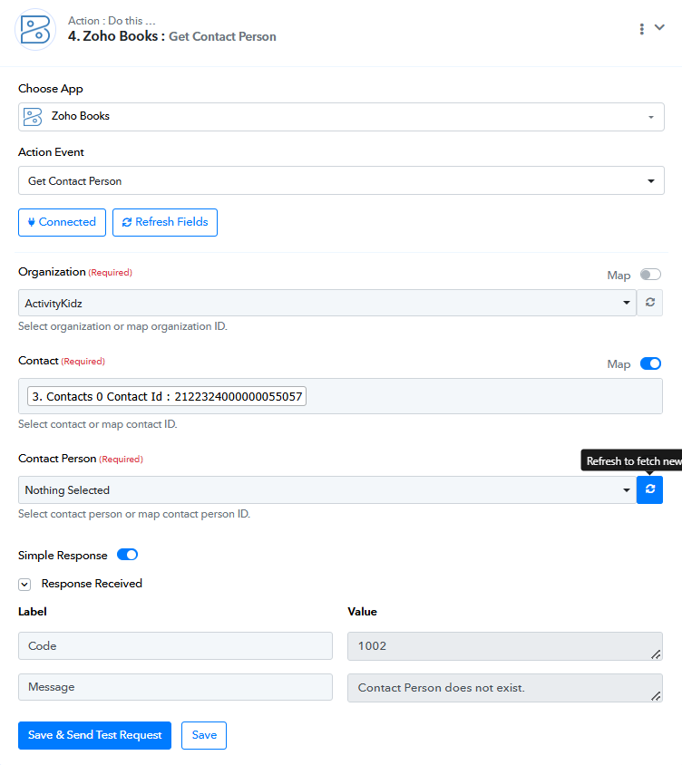Screen dimensions: 682x765
Task: Turn off the Map switch for Contact
Action: coord(650,363)
